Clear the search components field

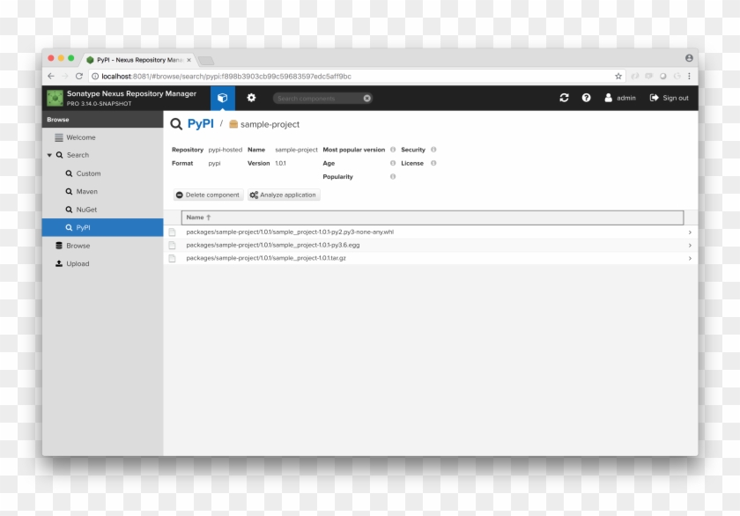367,99
